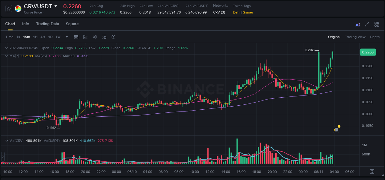Click the Vol(USDT) 108.301K value
This screenshot has height=180, width=385.
coord(70,141)
